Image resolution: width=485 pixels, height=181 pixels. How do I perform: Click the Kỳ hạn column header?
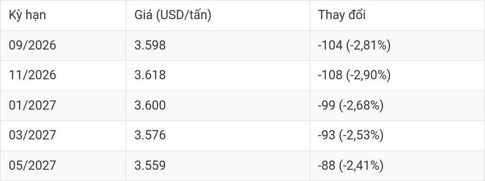pyautogui.click(x=27, y=15)
